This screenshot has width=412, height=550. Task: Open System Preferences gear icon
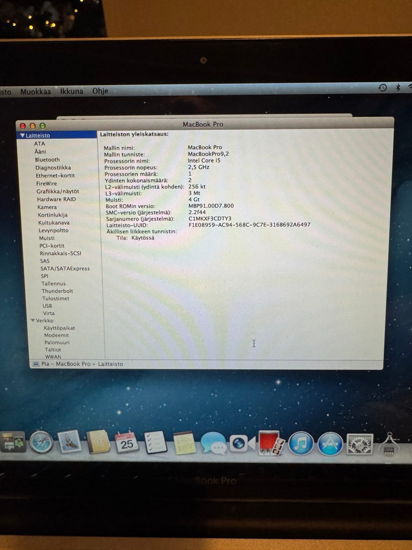[x=359, y=444]
